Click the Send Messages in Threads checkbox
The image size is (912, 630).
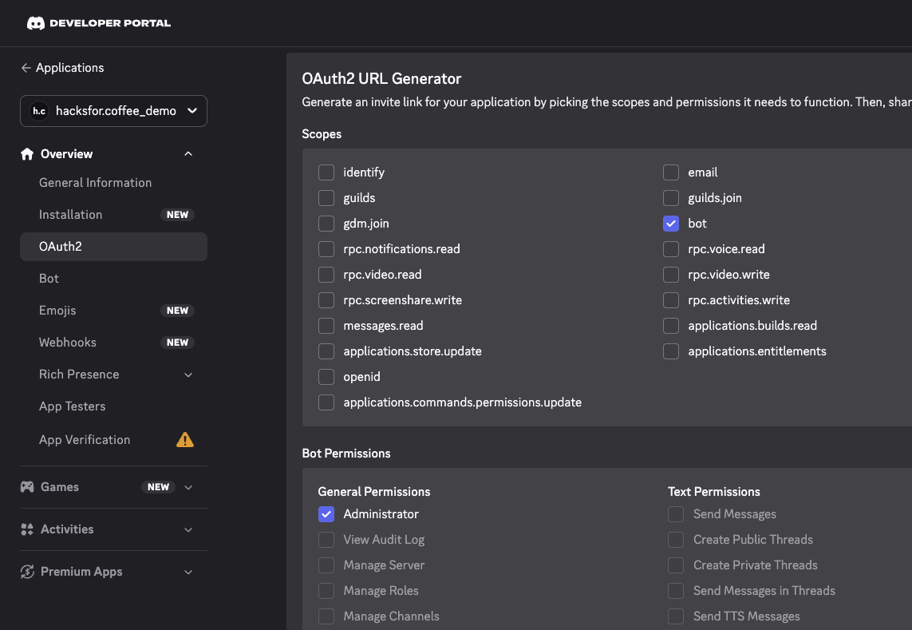676,591
